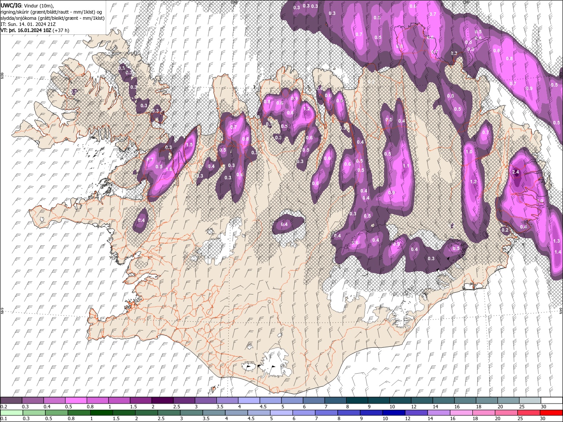This screenshot has height=422, width=563.
Task: Select the bright red 30 rain legend swatch
Action: [552, 413]
